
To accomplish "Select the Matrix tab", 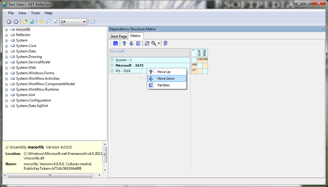I will 136,36.
